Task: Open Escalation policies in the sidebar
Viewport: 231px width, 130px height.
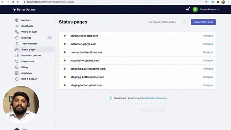Action: tap(31, 55)
